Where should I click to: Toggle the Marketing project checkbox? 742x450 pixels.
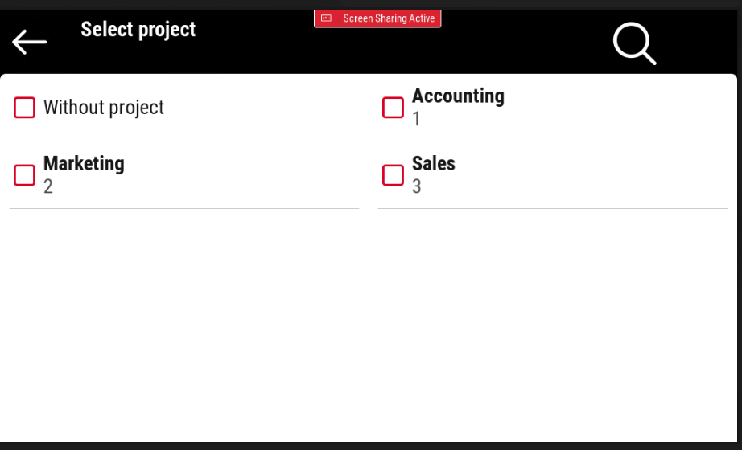click(25, 175)
